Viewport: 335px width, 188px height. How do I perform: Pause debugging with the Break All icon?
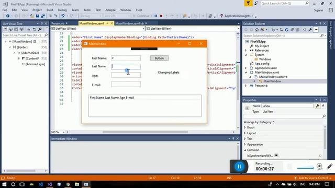tap(156, 16)
